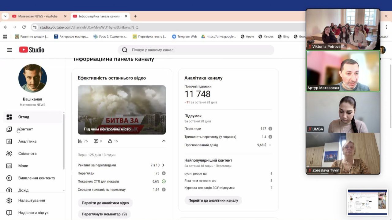
Task: View comments (9) button
Action: 104,214
